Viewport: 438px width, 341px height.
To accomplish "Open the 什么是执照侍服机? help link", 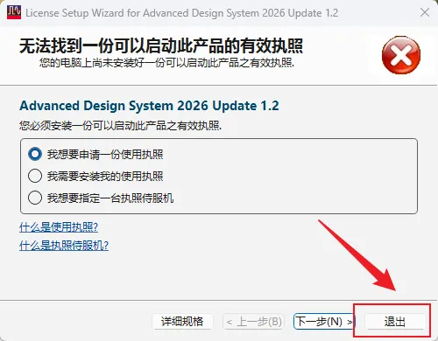I will pos(64,246).
